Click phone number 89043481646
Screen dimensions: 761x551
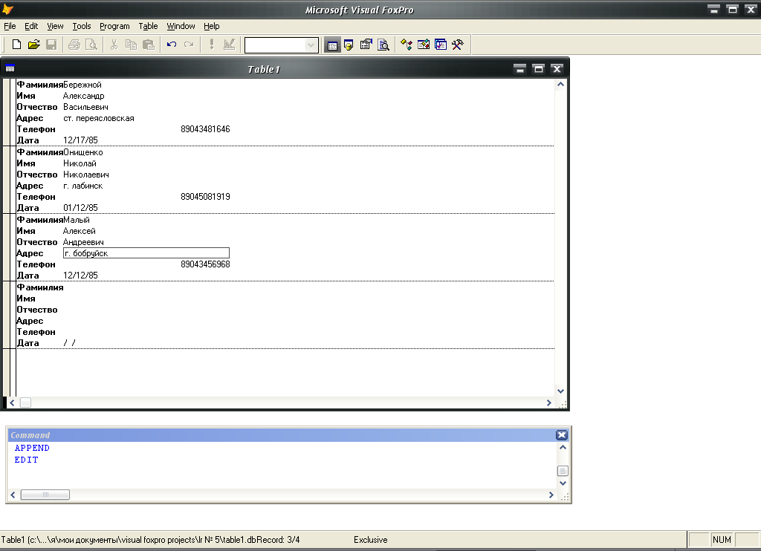pos(205,129)
